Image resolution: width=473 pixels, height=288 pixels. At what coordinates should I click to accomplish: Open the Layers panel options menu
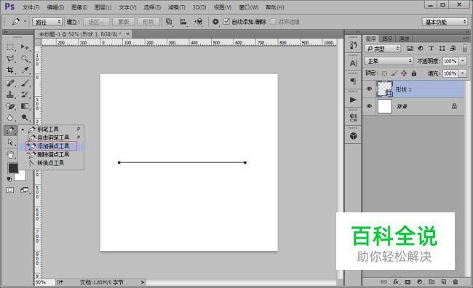pyautogui.click(x=465, y=39)
